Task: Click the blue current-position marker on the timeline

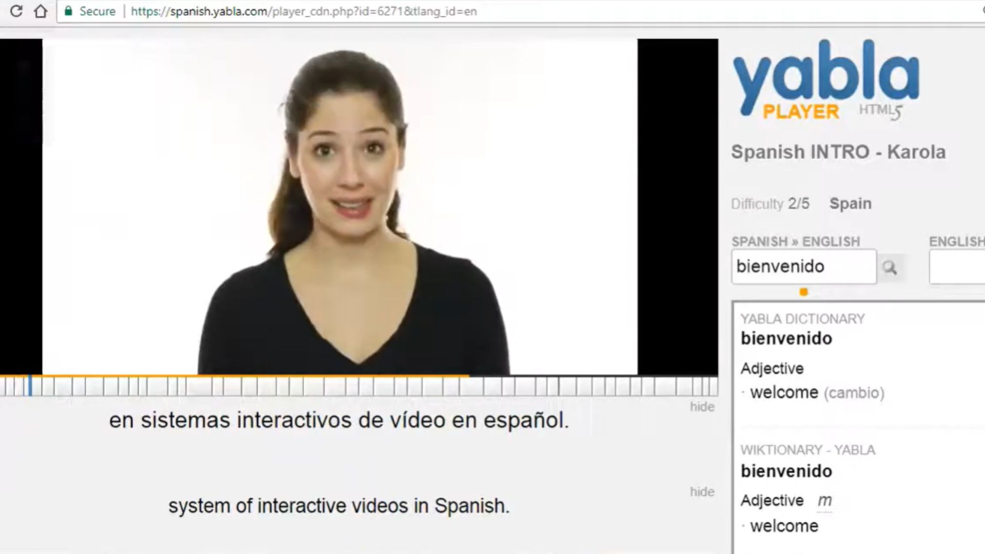Action: tap(30, 386)
